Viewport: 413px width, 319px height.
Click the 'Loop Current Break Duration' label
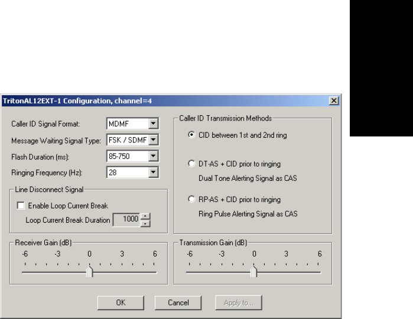tap(68, 220)
